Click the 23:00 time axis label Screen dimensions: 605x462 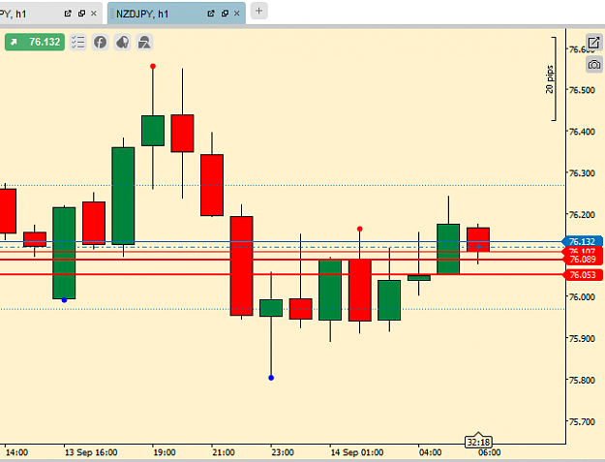click(x=283, y=452)
